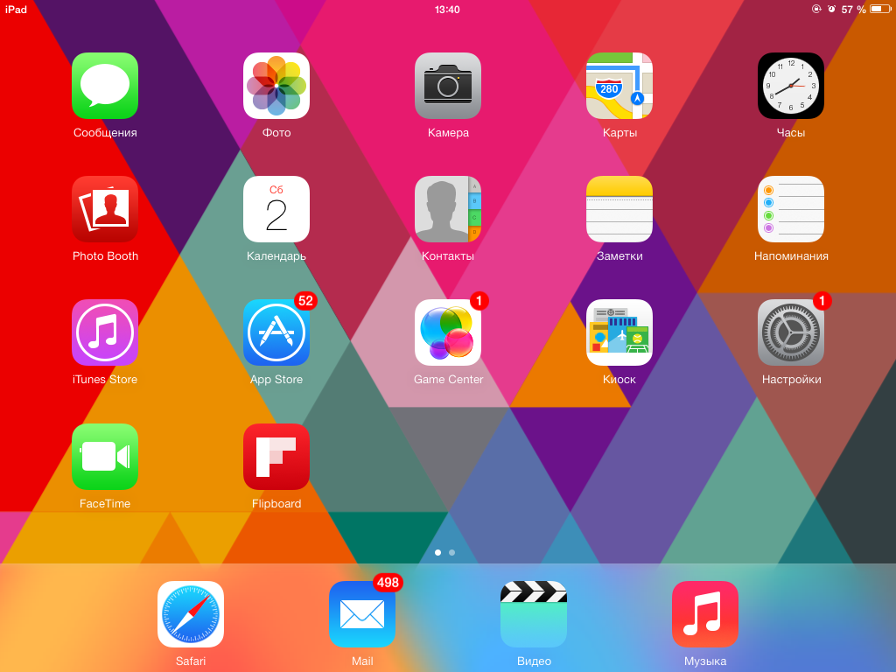
Task: Open the Киоск (Newsstand) folder
Action: pos(619,332)
